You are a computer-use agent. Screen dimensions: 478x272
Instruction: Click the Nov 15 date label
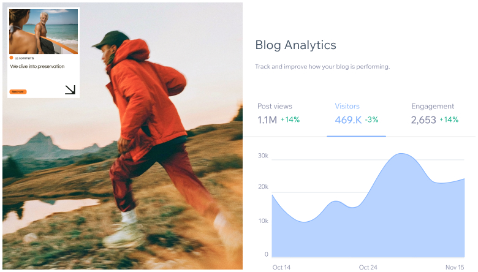455,267
